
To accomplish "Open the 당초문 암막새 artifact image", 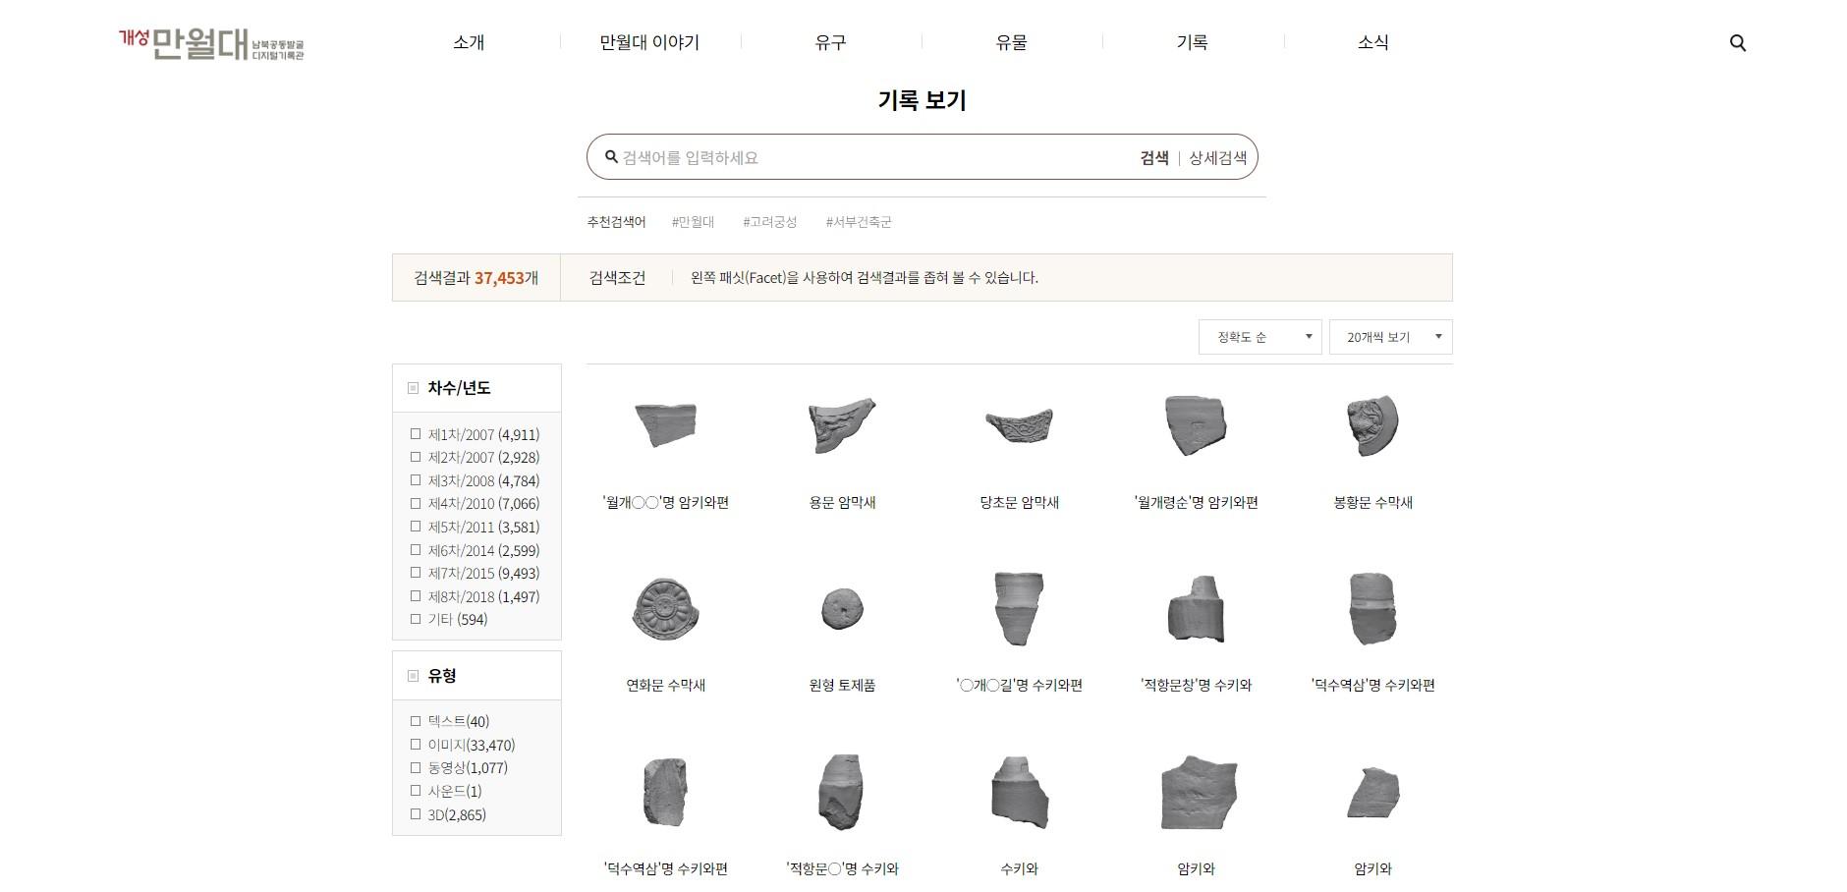I will pyautogui.click(x=1019, y=426).
